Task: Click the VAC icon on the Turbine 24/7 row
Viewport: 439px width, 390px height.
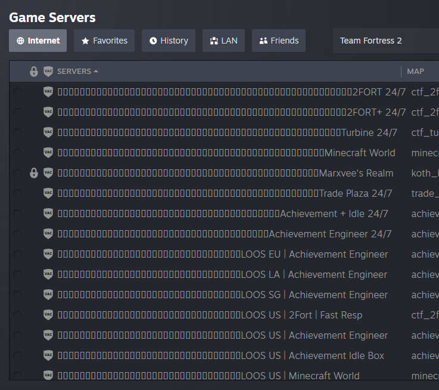Action: pyautogui.click(x=48, y=132)
